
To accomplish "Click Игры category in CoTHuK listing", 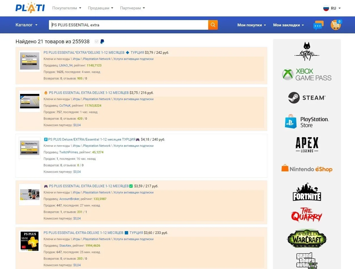I will 77,99.
